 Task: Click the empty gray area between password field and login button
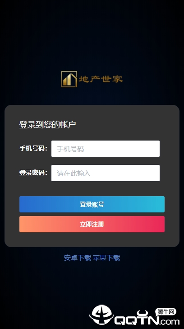point(92,188)
